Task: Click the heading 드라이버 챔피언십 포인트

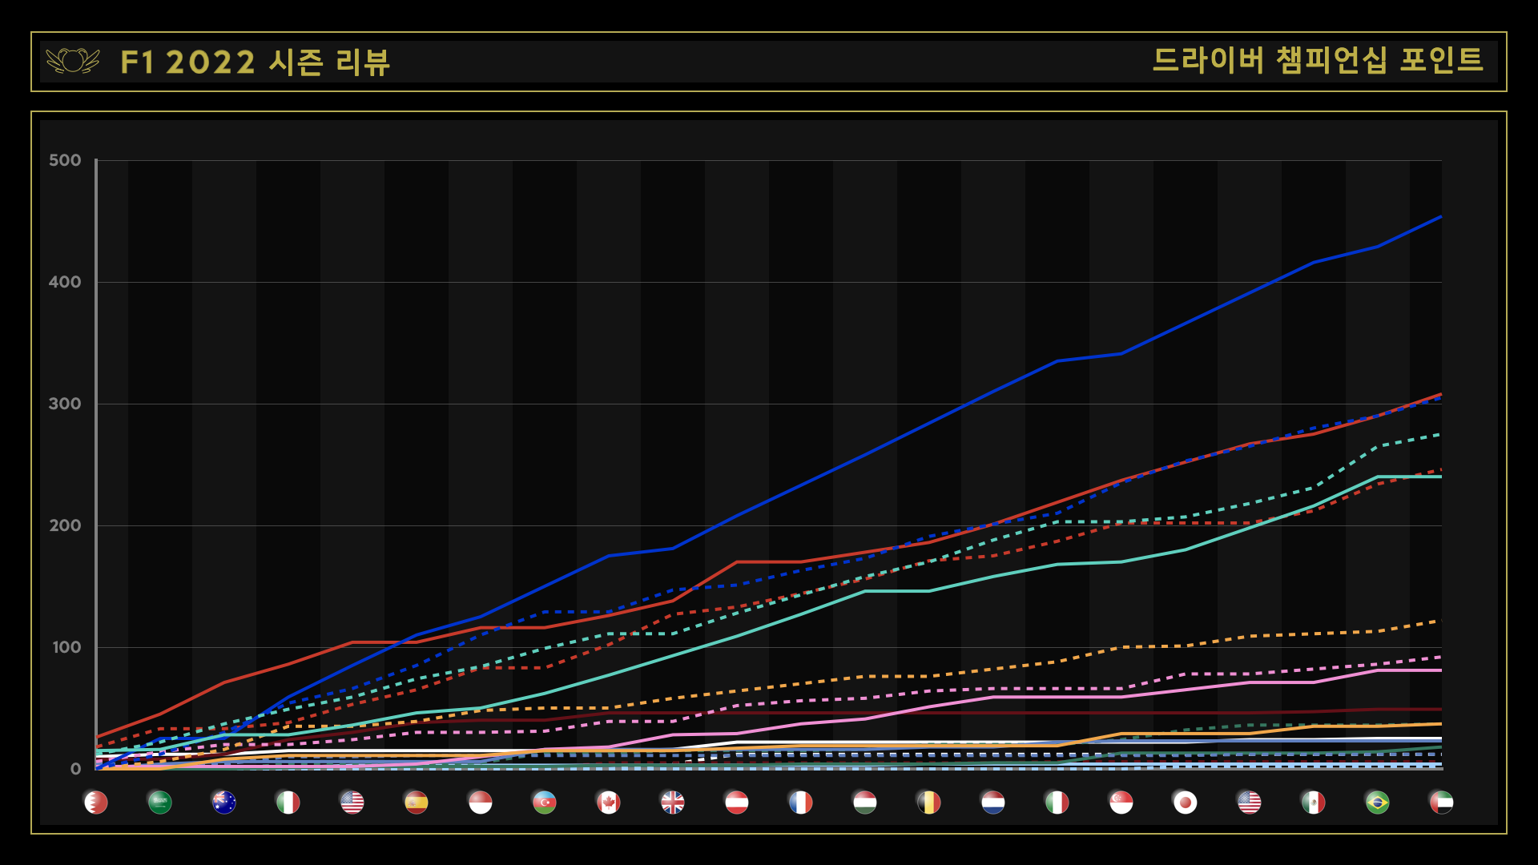Action: coord(1318,60)
